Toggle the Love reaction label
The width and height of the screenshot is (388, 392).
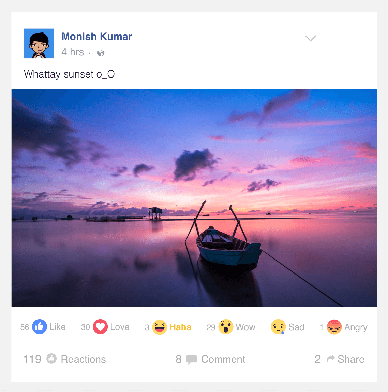tap(120, 327)
